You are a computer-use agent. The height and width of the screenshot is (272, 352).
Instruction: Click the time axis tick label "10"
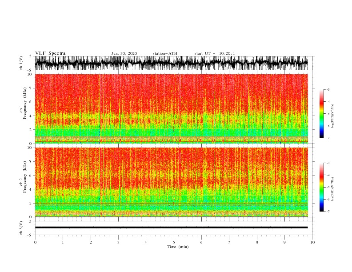(312, 242)
